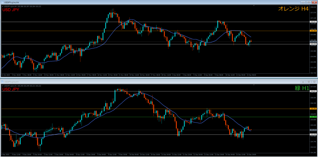Restore the H1 chart window
This screenshot has height=157, width=318.
[309, 82]
